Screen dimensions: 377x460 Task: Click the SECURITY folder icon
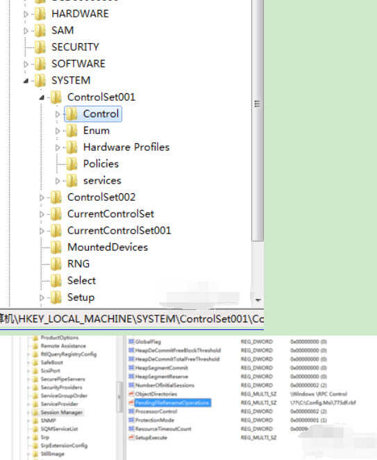point(40,47)
